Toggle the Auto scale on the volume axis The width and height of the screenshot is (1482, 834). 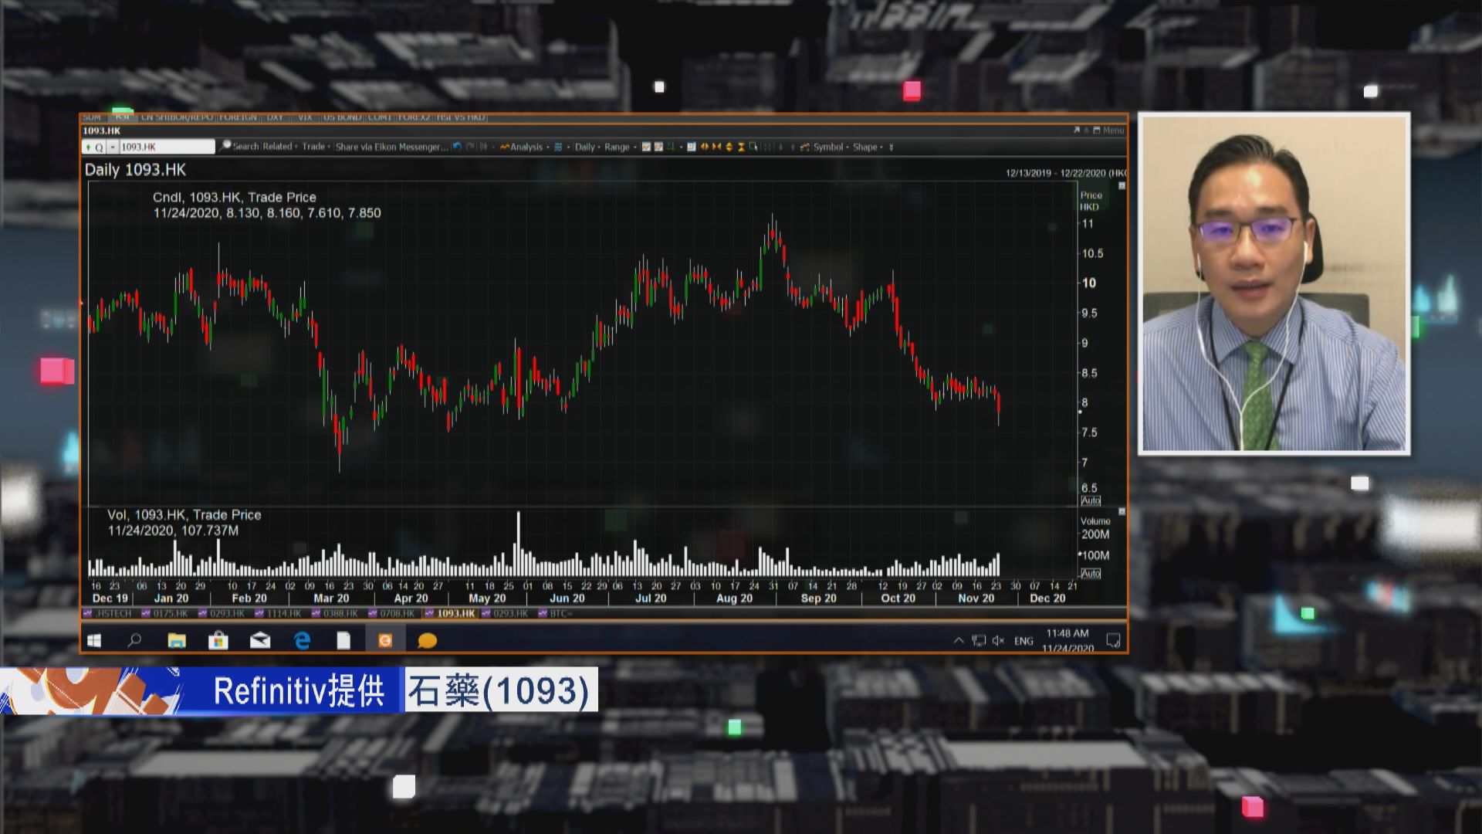click(1091, 573)
